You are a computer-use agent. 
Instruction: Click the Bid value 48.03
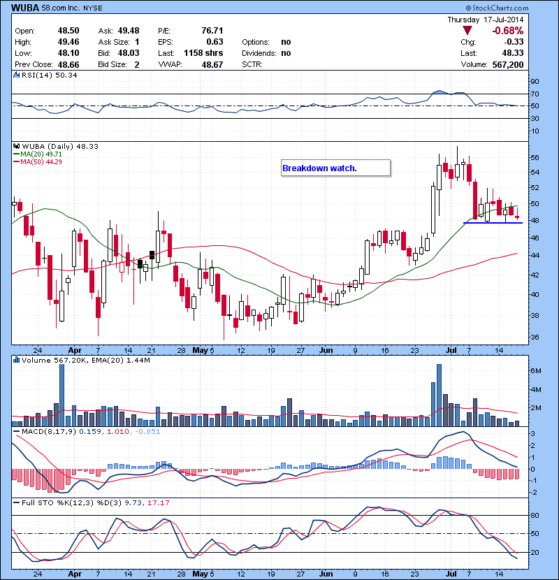[129, 53]
